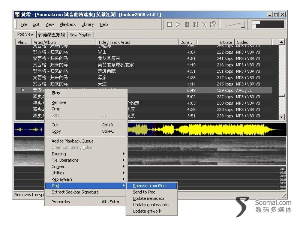Choose Cut from the context menu
This screenshot has width=300, height=225.
(x=86, y=125)
